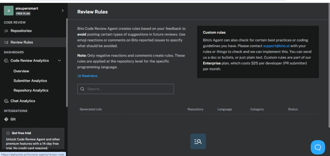
Task: Open Code Review Analytics section
Action: click(30, 61)
